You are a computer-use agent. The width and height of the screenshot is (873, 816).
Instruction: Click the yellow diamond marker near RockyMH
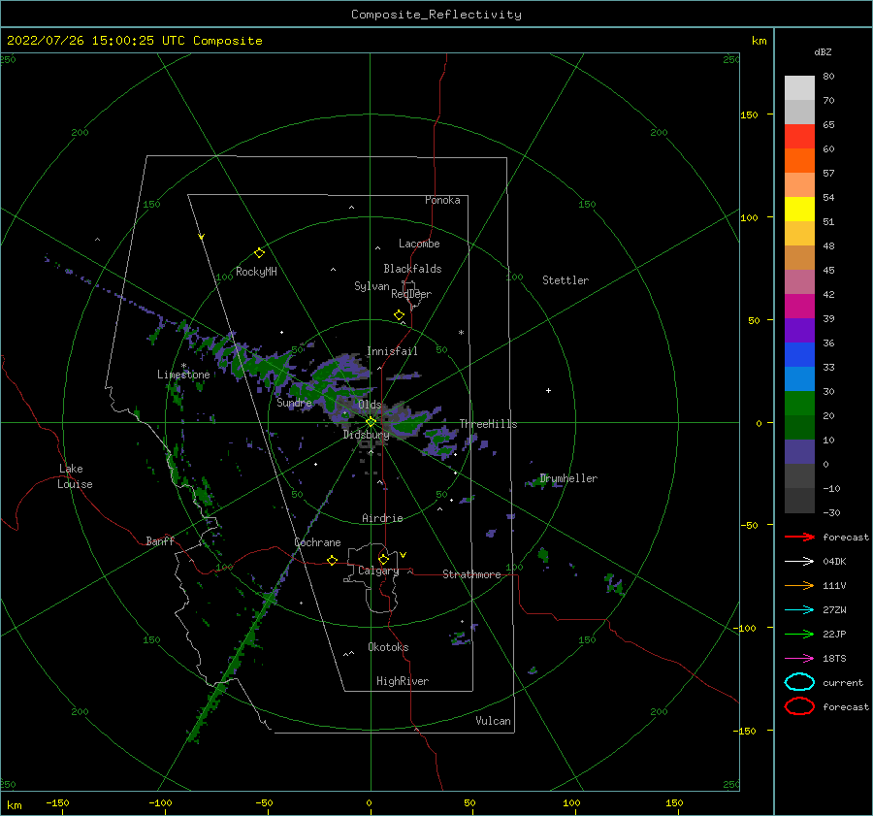(x=259, y=253)
